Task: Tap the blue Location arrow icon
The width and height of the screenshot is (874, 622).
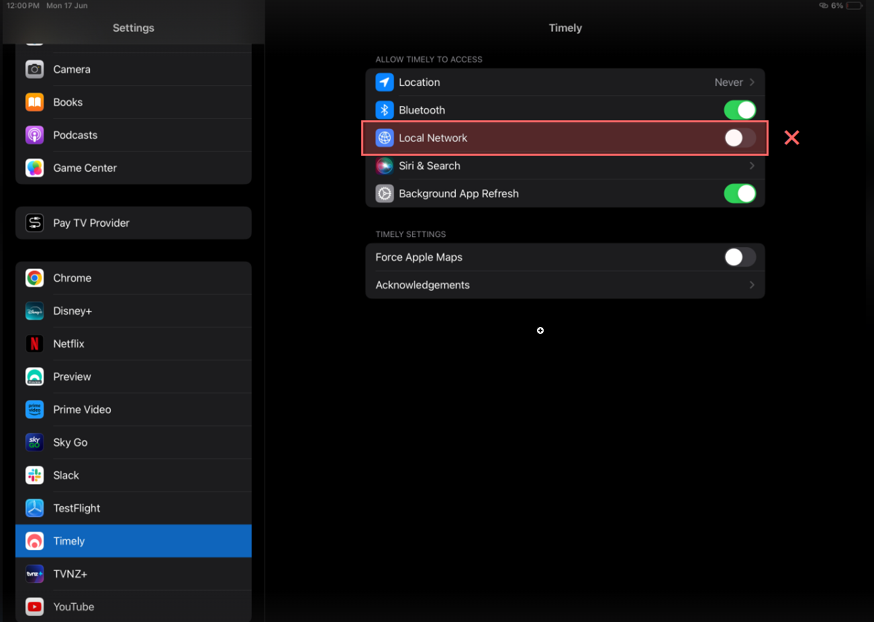Action: (x=385, y=83)
